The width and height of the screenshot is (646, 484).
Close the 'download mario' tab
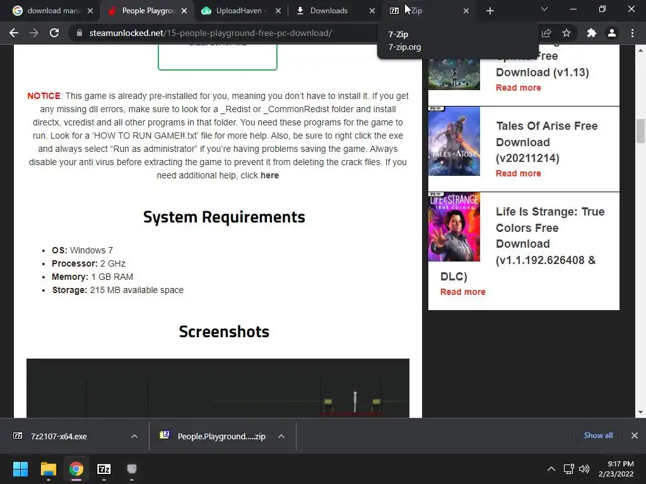point(90,11)
